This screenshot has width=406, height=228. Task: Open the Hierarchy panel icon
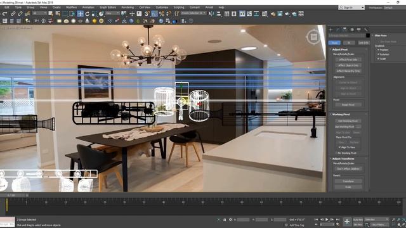coord(344,30)
